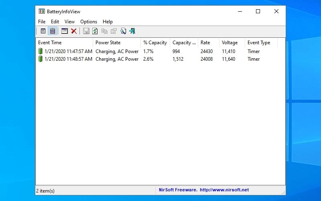The width and height of the screenshot is (321, 201).
Task: Click the 2.6% capacity cell
Action: 148,59
